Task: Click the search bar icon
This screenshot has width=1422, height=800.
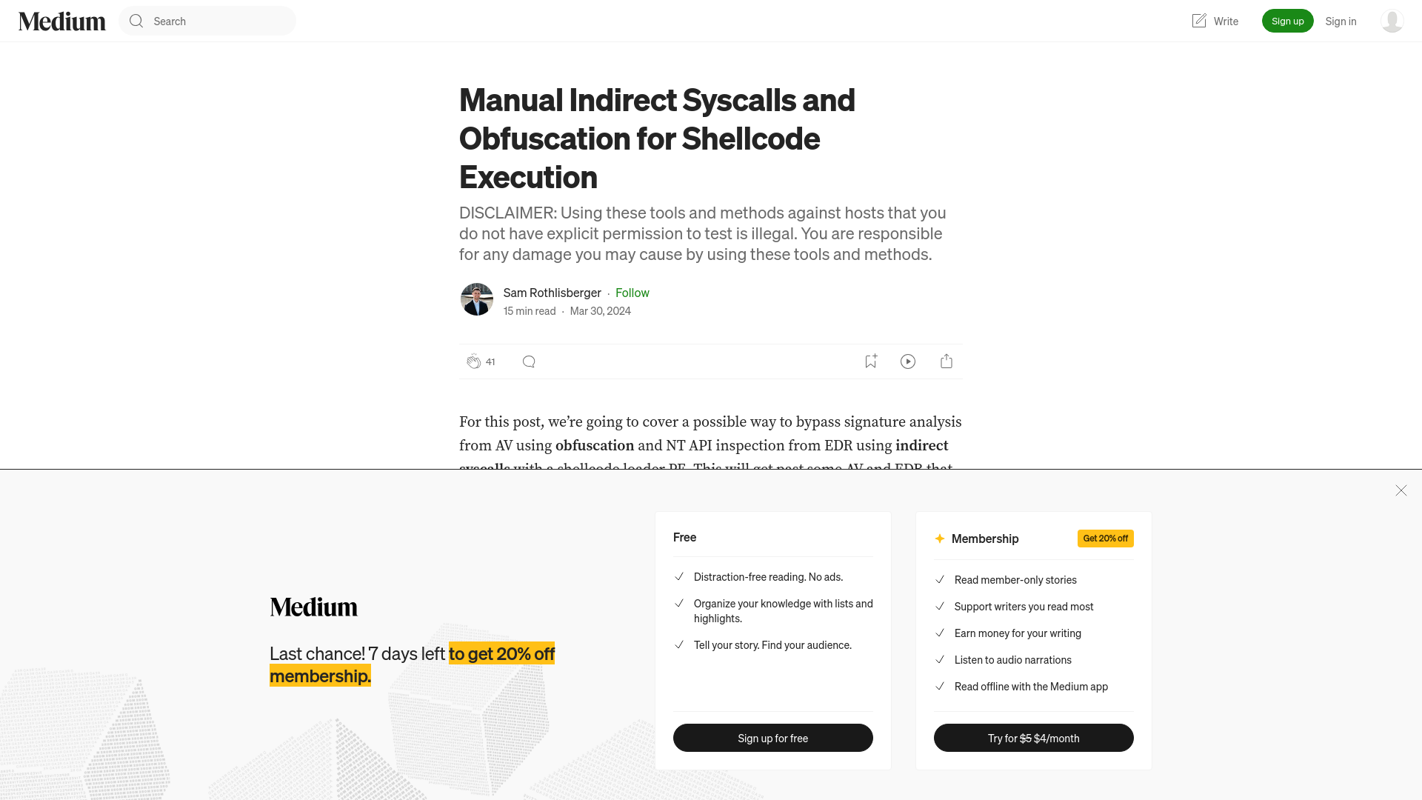Action: (x=136, y=21)
